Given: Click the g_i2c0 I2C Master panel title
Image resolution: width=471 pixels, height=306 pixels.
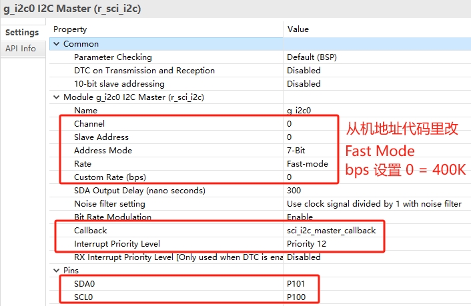Looking at the screenshot, I should point(72,9).
